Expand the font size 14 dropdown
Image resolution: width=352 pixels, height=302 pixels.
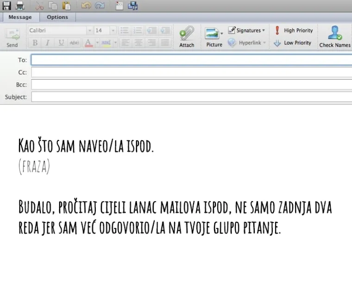[x=113, y=31]
